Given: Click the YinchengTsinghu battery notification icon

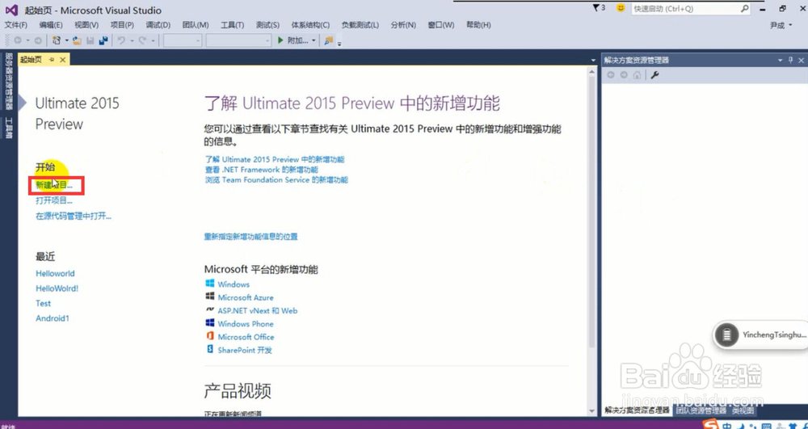Looking at the screenshot, I should pyautogui.click(x=727, y=334).
